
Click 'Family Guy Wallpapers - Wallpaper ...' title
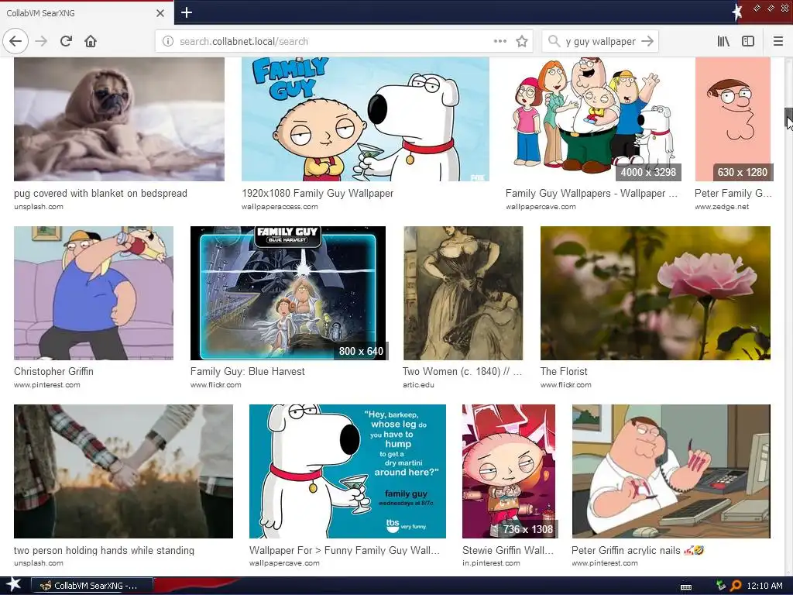click(591, 193)
